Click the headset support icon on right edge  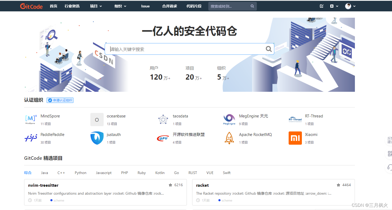(390, 167)
